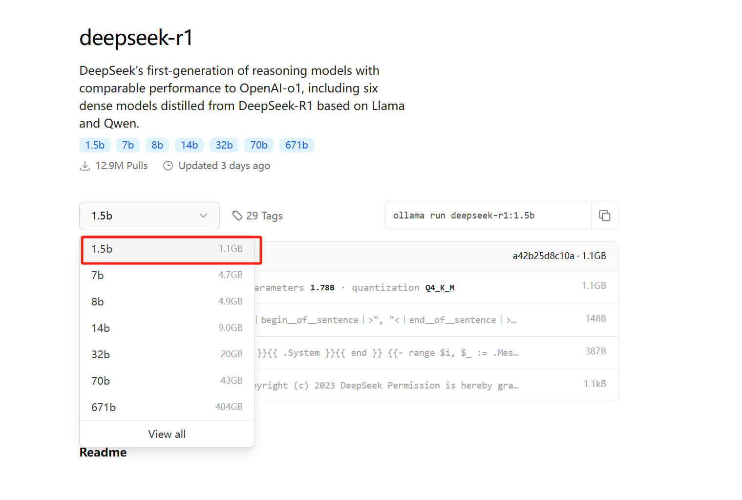Choose the 32b 20GB option
Viewport: 742px width, 500px height.
coord(167,354)
